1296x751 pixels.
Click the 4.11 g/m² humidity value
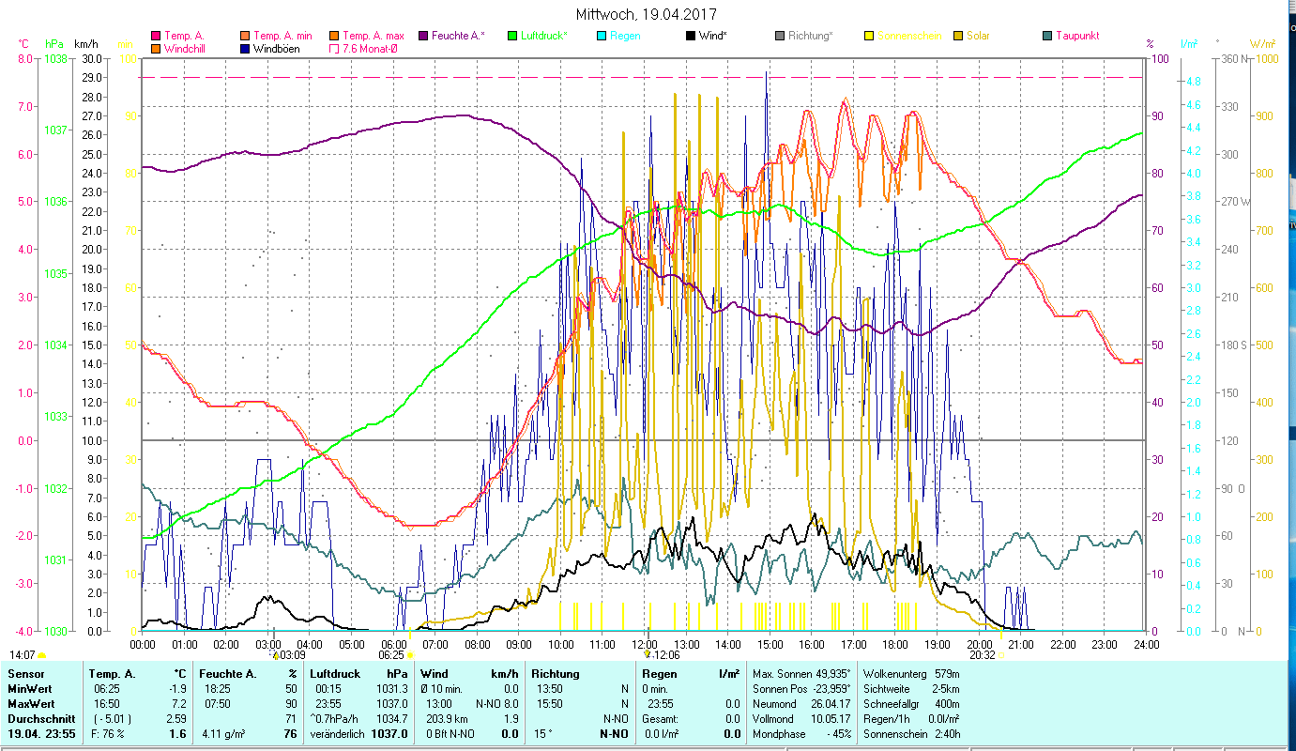222,734
